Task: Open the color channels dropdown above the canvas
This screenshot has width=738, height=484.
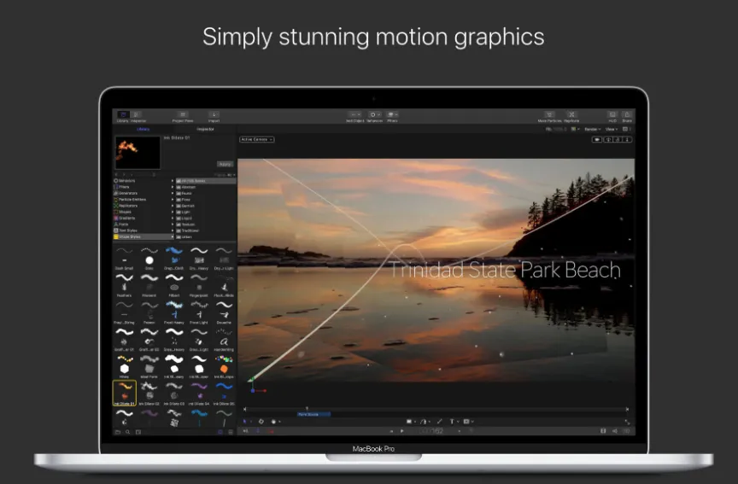Action: click(x=575, y=130)
